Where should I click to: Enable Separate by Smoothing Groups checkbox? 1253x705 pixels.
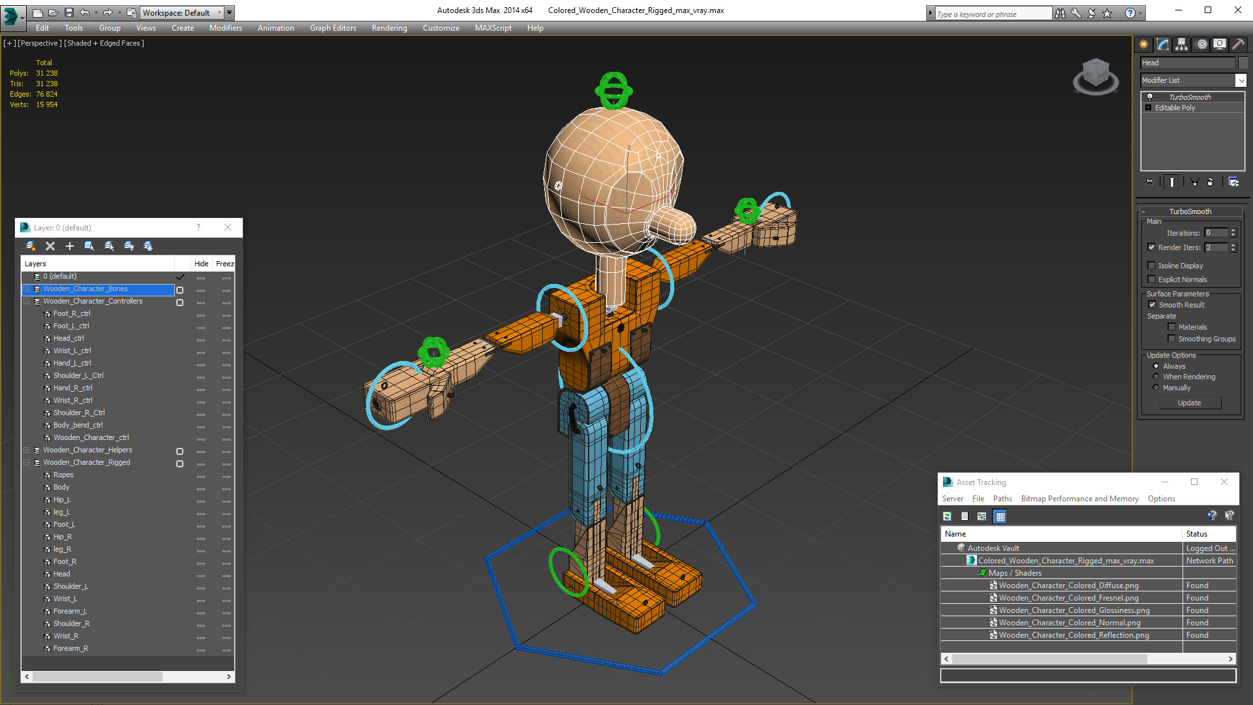tap(1172, 339)
